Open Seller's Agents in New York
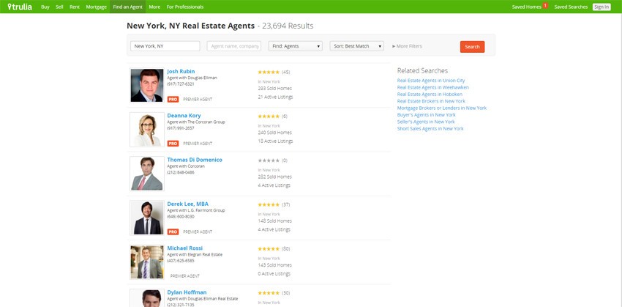Image resolution: width=622 pixels, height=307 pixels. (426, 122)
